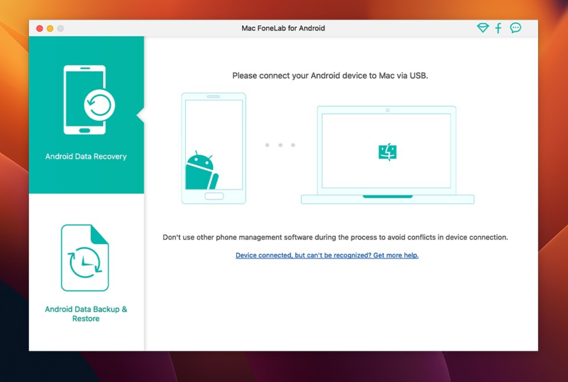The width and height of the screenshot is (568, 382).
Task: Open the feedback chat bubble icon
Action: pyautogui.click(x=515, y=28)
